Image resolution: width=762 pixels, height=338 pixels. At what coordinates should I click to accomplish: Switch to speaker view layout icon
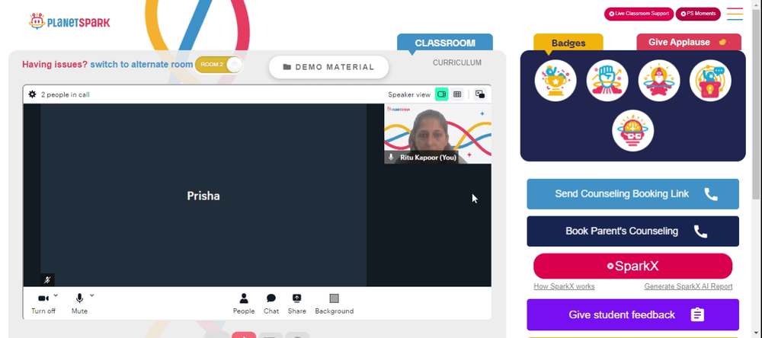[441, 94]
